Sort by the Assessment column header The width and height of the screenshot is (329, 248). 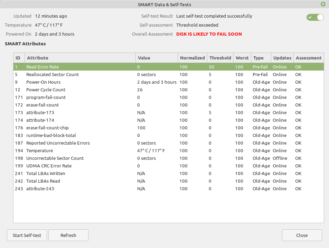point(308,58)
